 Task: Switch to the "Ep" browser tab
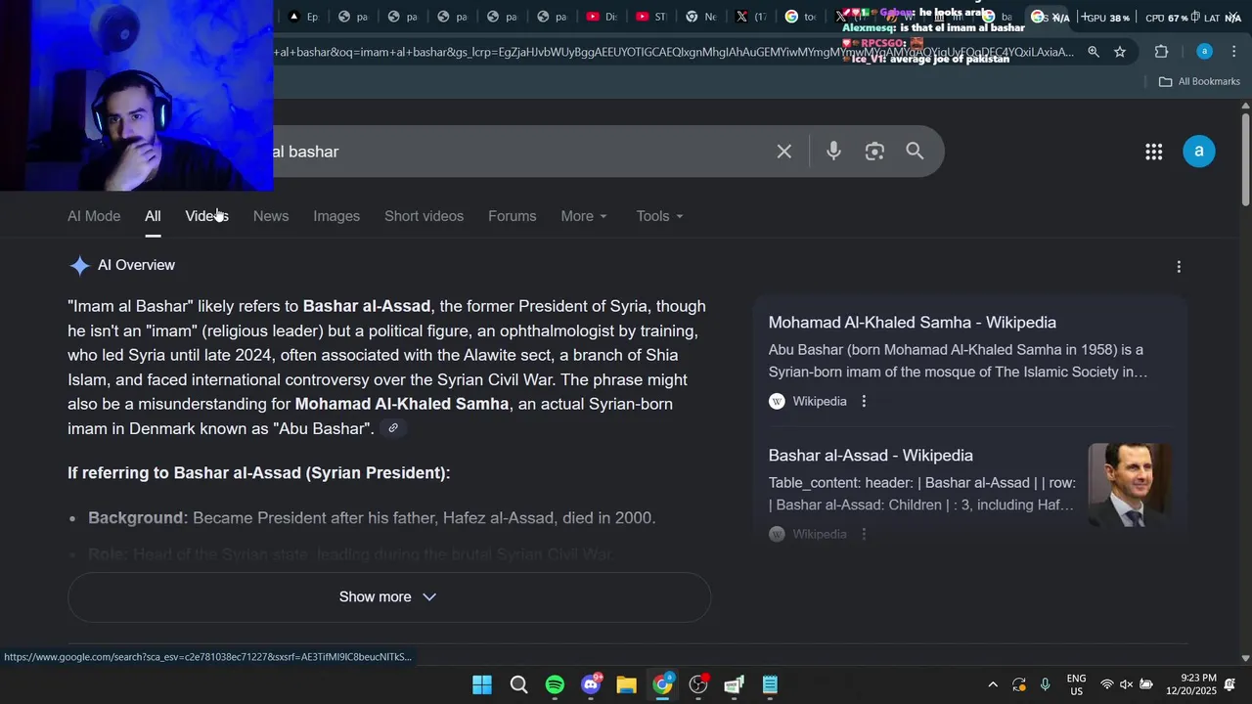(x=303, y=17)
